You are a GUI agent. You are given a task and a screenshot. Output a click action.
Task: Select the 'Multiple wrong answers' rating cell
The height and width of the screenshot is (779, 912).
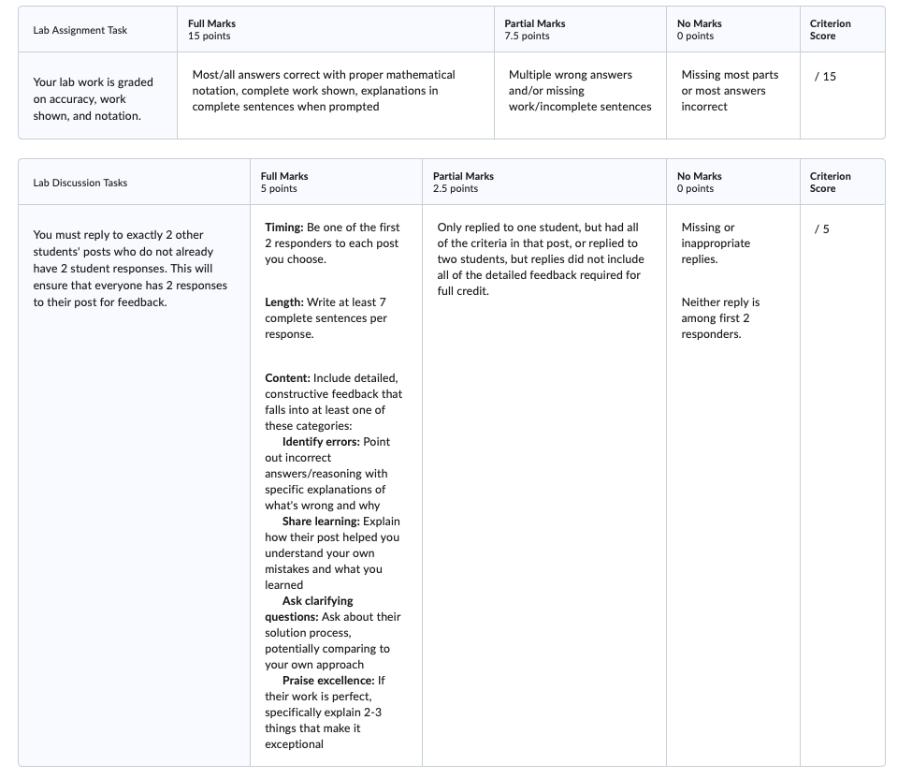coord(580,91)
